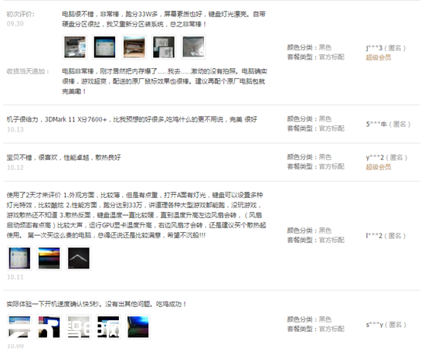Open first photo in 10.09 review
Screen dimensions: 428x355
[19, 326]
